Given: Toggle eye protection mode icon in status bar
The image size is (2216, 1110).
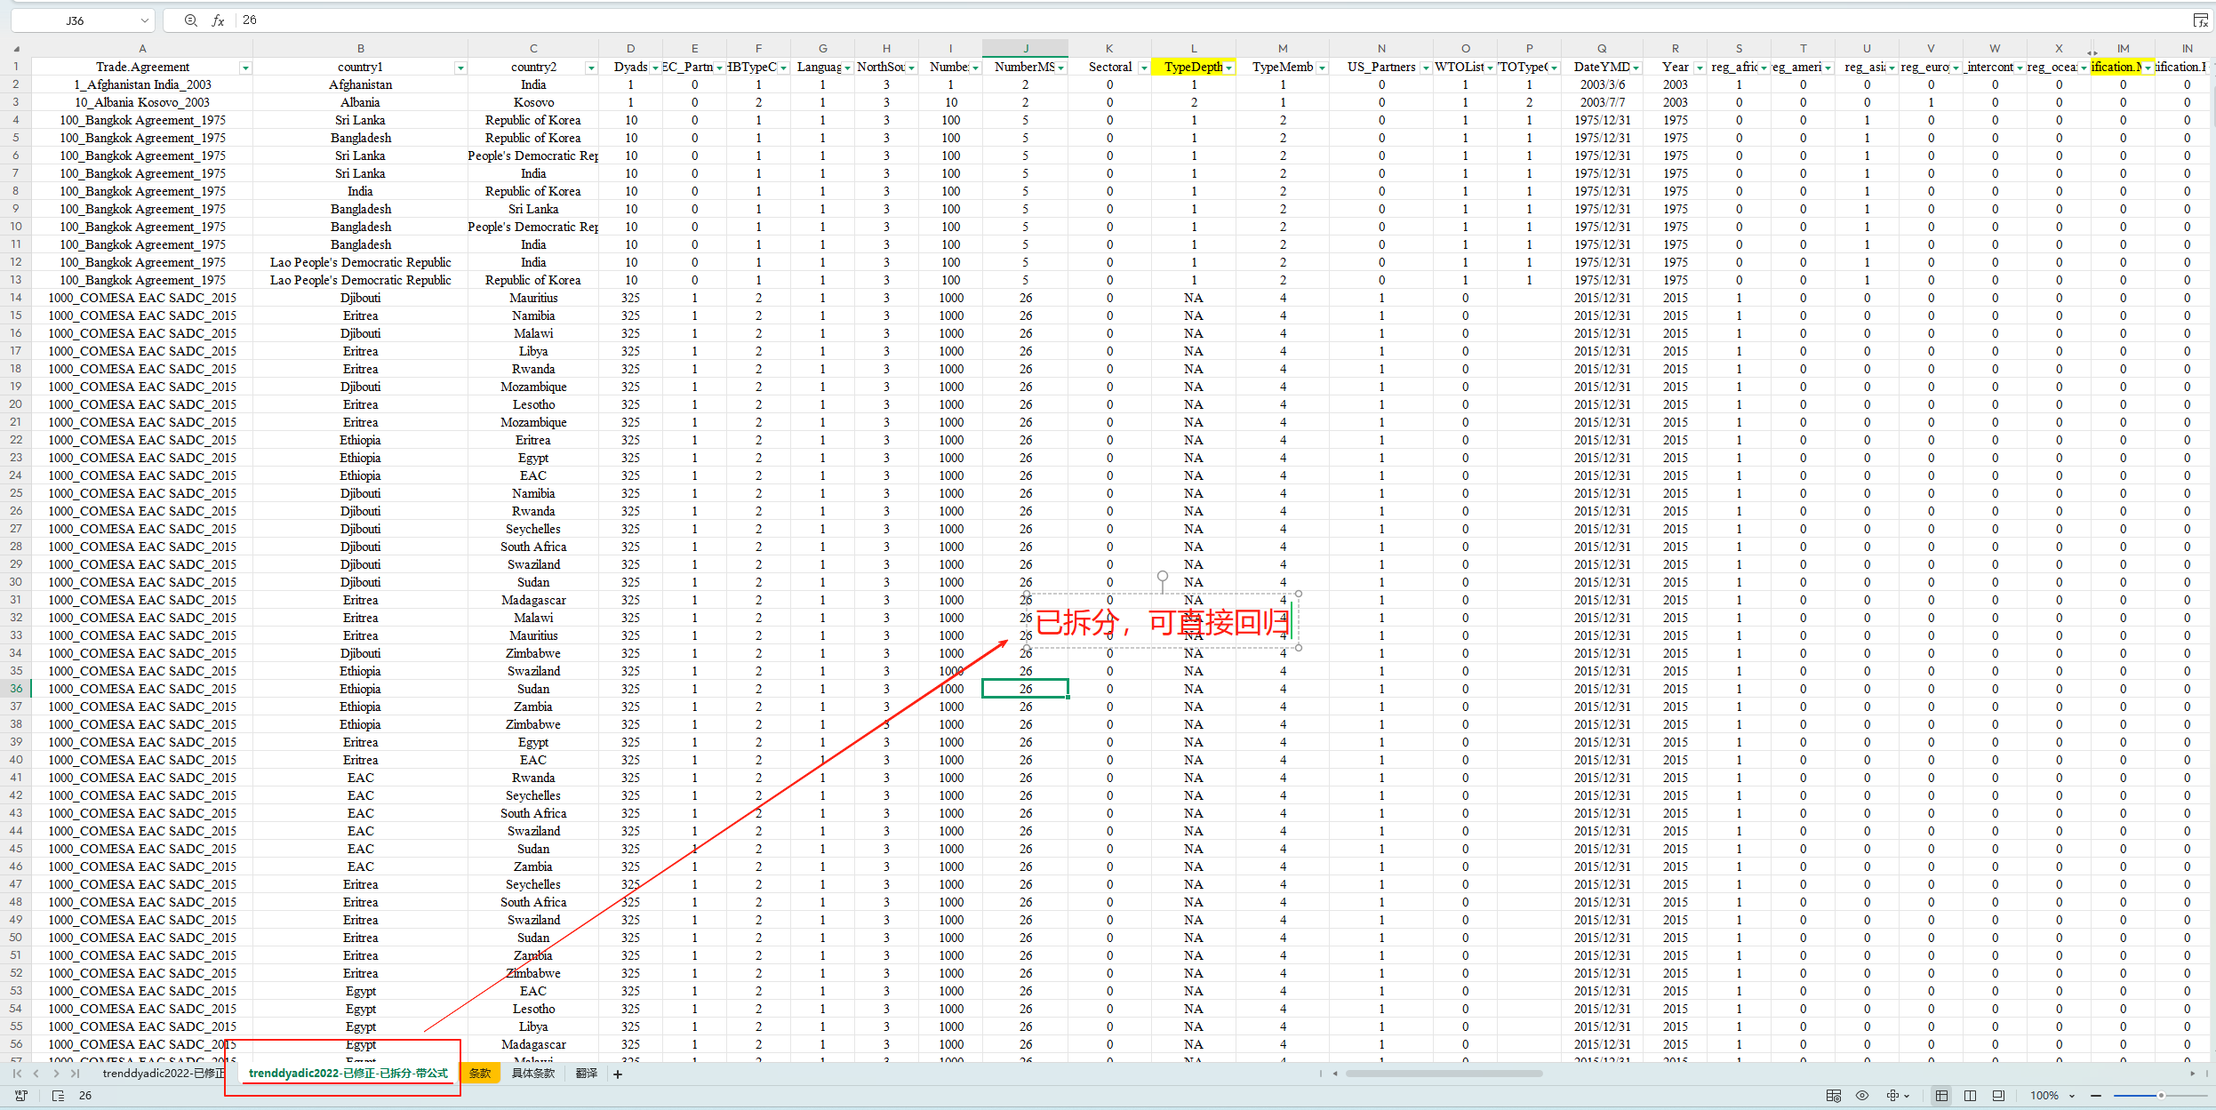Looking at the screenshot, I should point(1862,1096).
